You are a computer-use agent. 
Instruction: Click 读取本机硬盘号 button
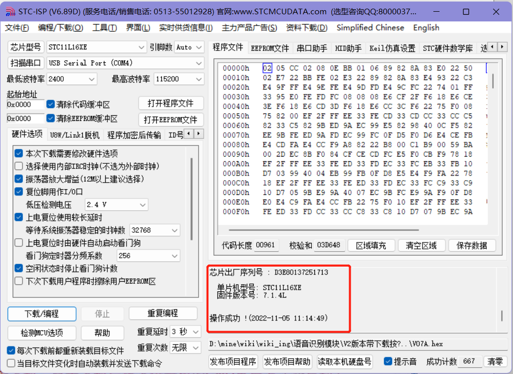click(x=345, y=362)
